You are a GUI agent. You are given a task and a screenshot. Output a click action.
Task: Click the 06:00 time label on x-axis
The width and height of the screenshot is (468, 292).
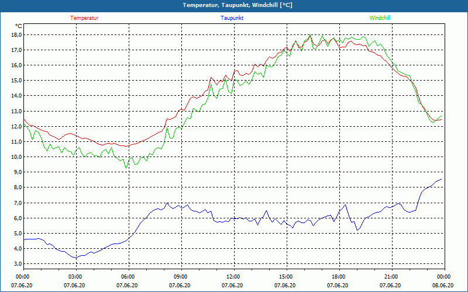[128, 277]
